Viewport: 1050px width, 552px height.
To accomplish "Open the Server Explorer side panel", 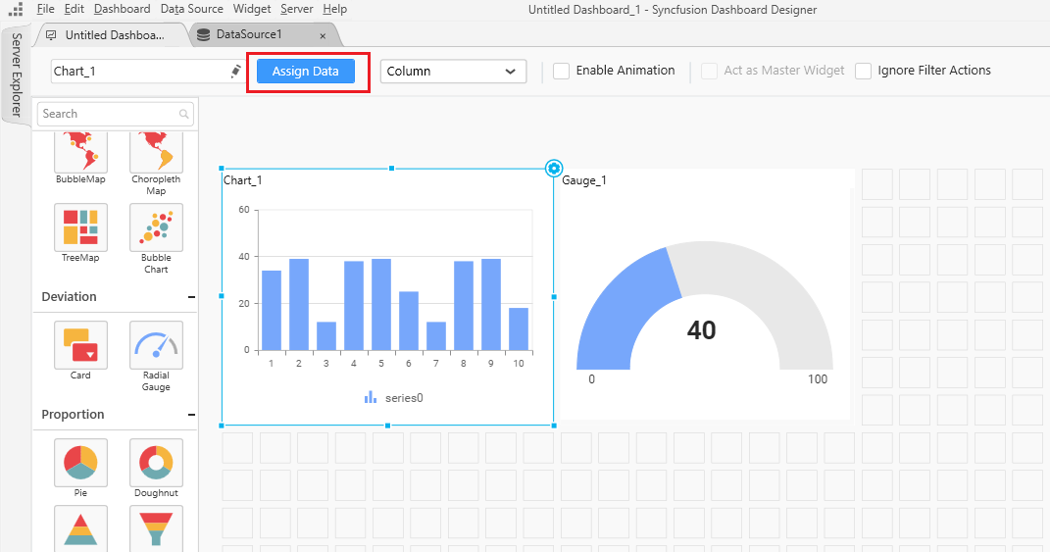I will click(x=16, y=75).
